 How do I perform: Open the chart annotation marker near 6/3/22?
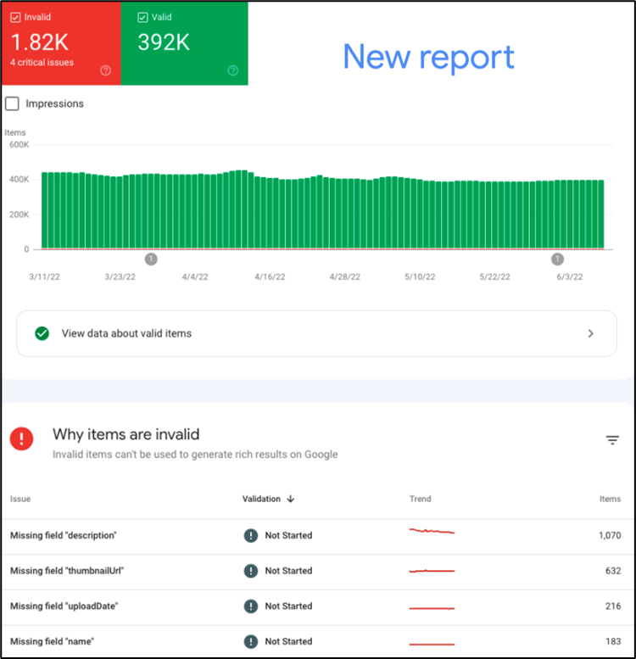point(557,260)
